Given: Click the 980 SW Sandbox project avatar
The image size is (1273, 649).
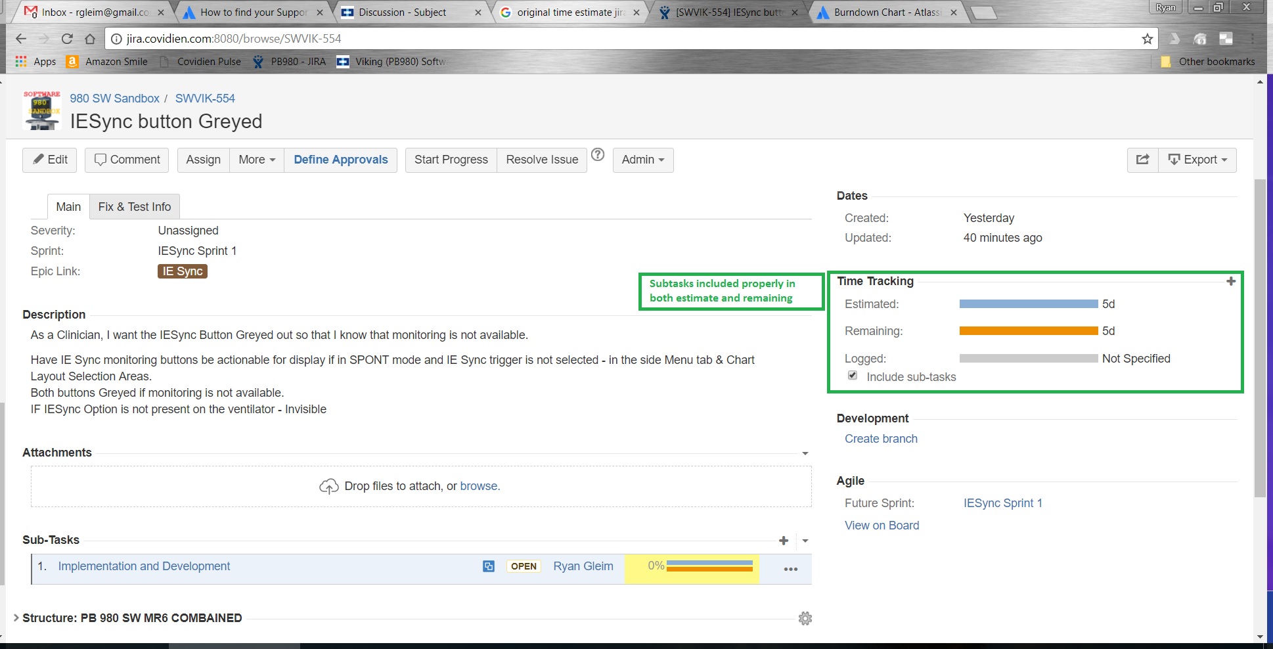Looking at the screenshot, I should click(x=42, y=110).
